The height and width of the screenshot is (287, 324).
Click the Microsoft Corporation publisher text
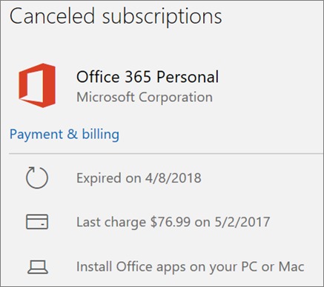[x=145, y=97]
